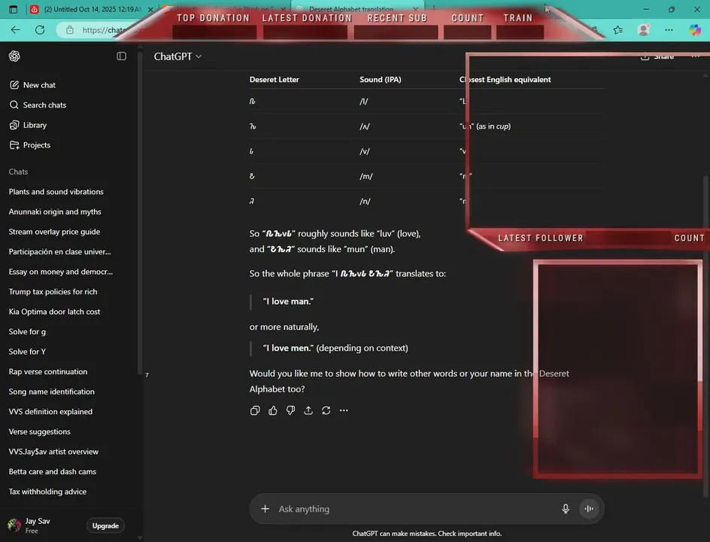Click the ChatGPT logo icon in sidebar
Screen dimensions: 710x542
coord(14,56)
